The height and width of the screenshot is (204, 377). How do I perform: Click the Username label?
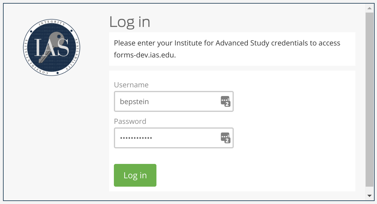tap(131, 85)
